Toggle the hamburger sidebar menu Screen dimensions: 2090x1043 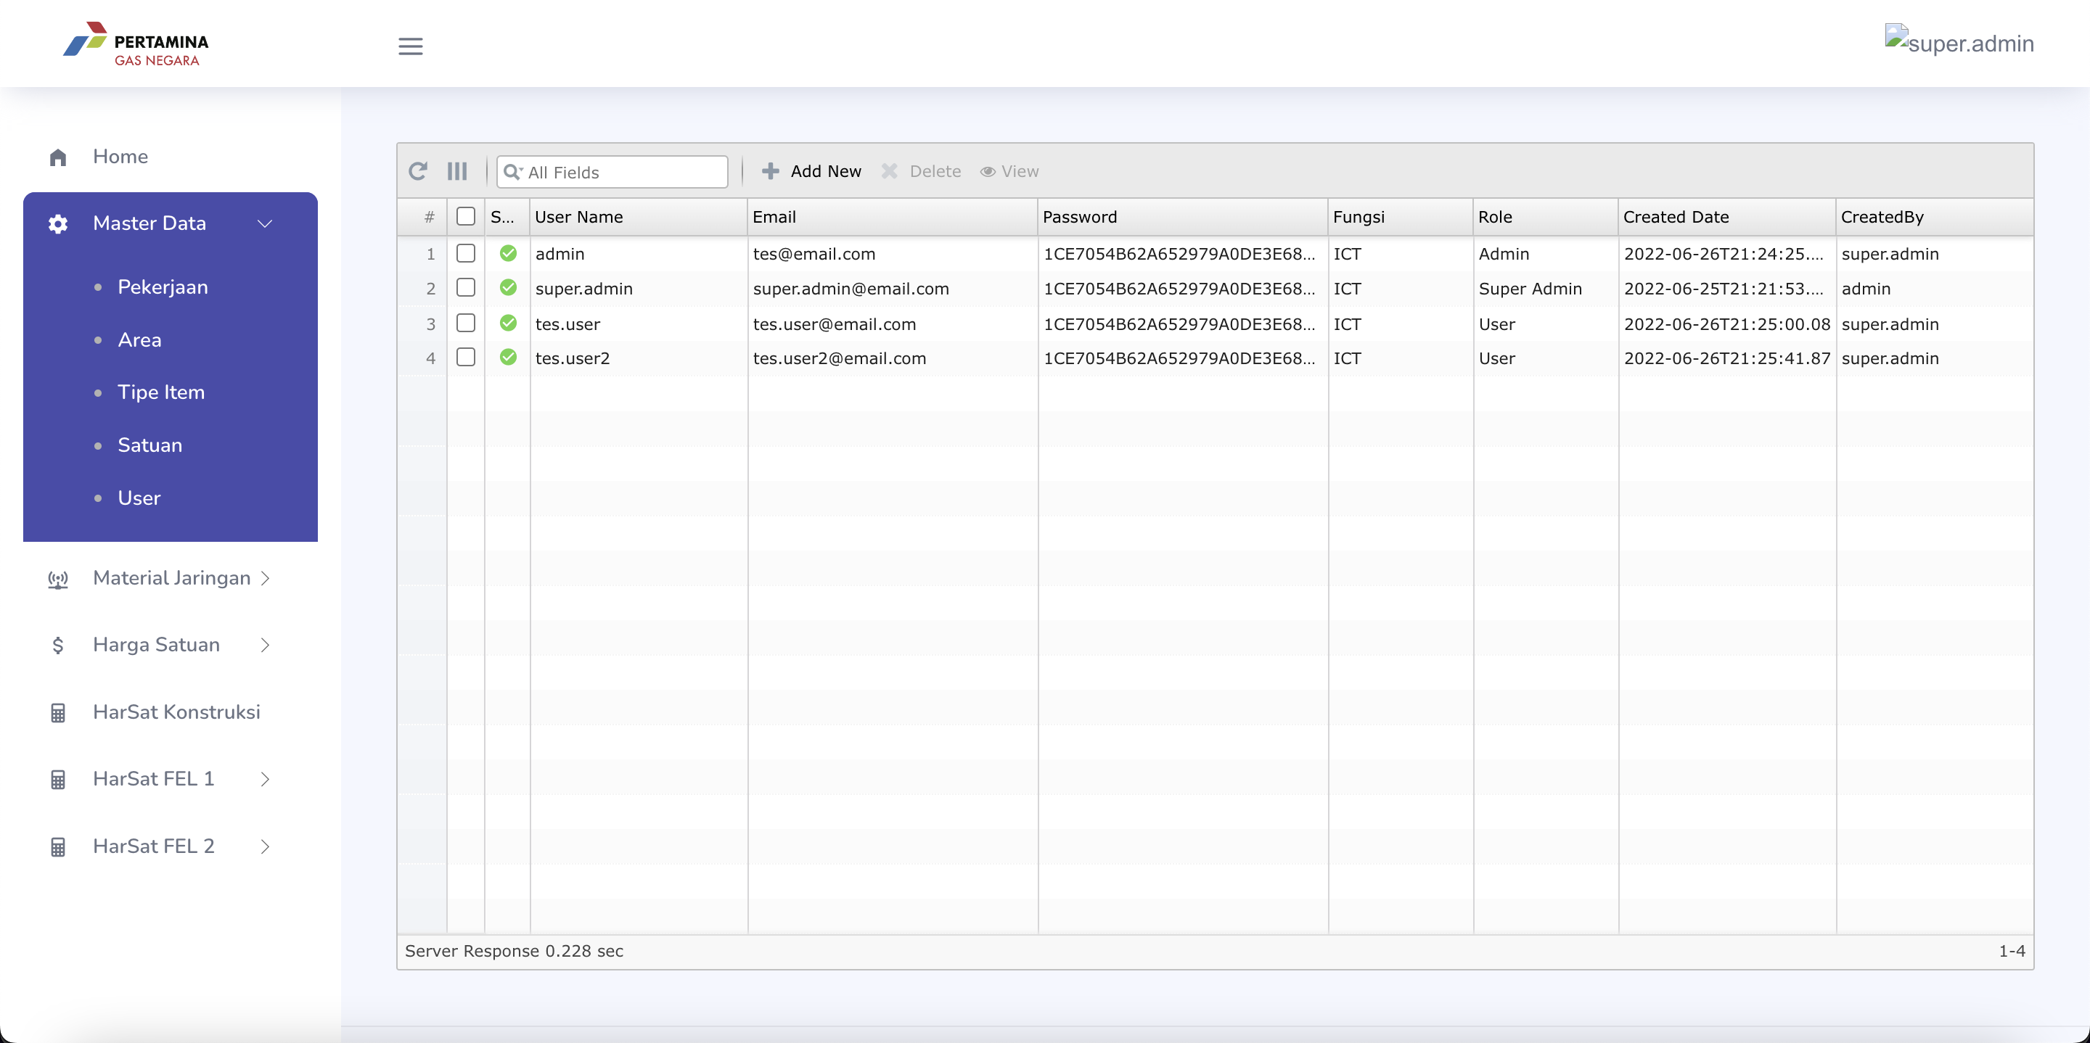[411, 46]
